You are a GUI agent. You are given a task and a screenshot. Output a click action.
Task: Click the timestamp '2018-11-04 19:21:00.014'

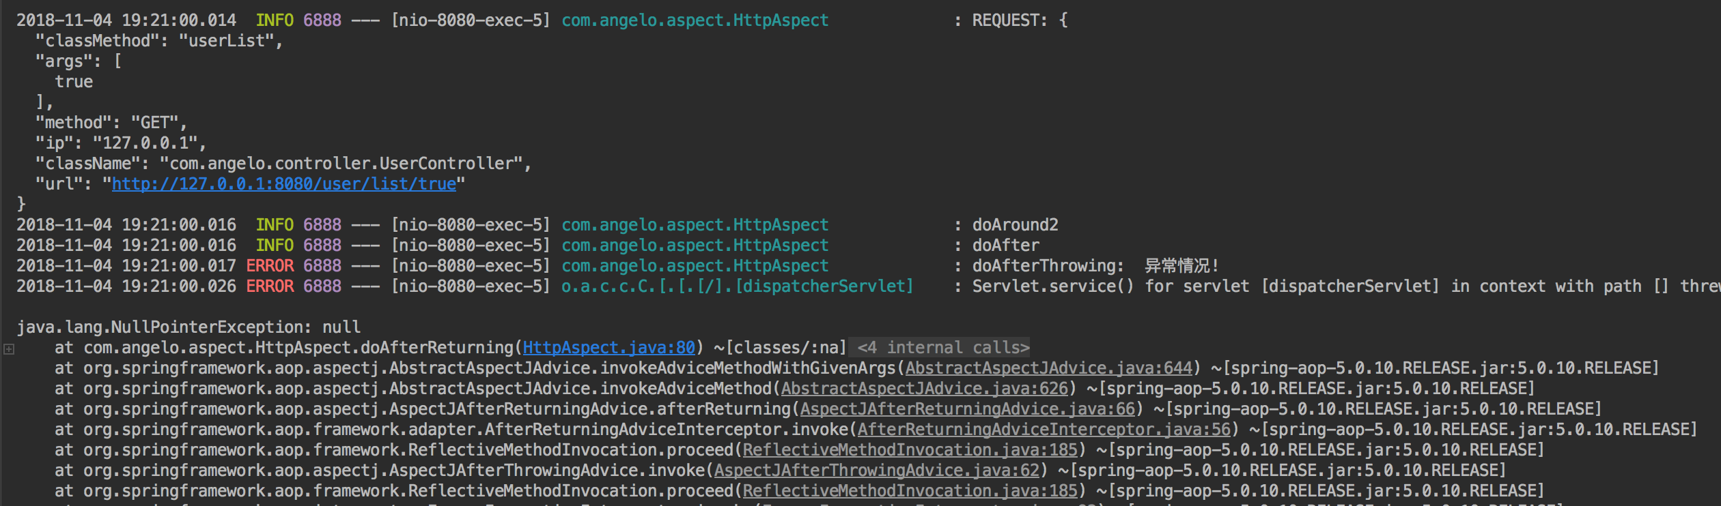coord(126,20)
